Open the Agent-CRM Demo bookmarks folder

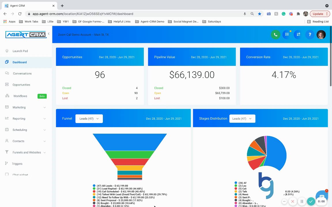(150, 22)
